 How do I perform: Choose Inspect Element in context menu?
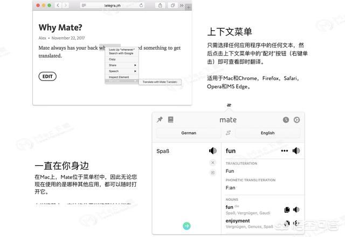121,77
